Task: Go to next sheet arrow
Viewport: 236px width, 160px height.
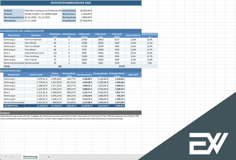Action: [12, 157]
